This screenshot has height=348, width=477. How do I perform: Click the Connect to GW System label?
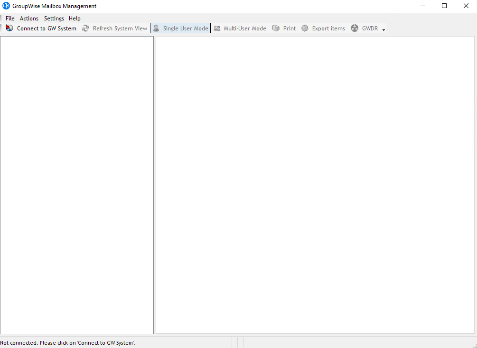point(47,28)
